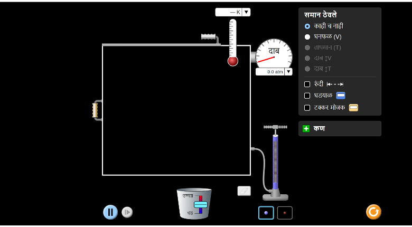Viewport: 412px width, 227px height.
Task: Click the step-forward button beside pause
Action: click(x=127, y=212)
